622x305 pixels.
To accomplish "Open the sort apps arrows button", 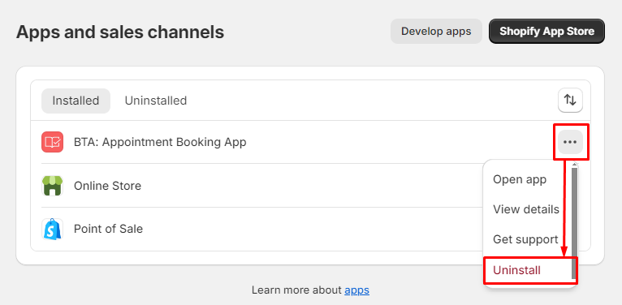I will click(570, 101).
